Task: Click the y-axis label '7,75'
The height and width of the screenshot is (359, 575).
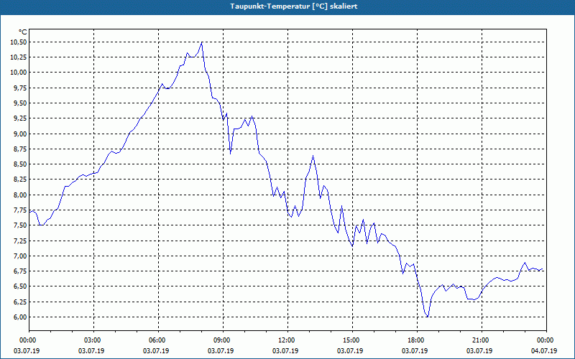Action: click(x=20, y=210)
